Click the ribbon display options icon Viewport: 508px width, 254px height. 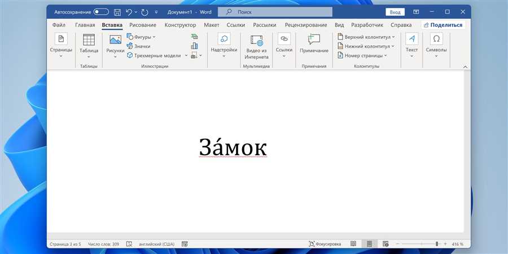pos(416,12)
